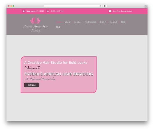Click the phone handset icon

point(48,11)
